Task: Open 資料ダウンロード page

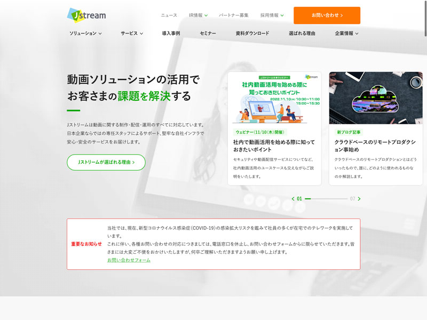Action: (x=252, y=33)
